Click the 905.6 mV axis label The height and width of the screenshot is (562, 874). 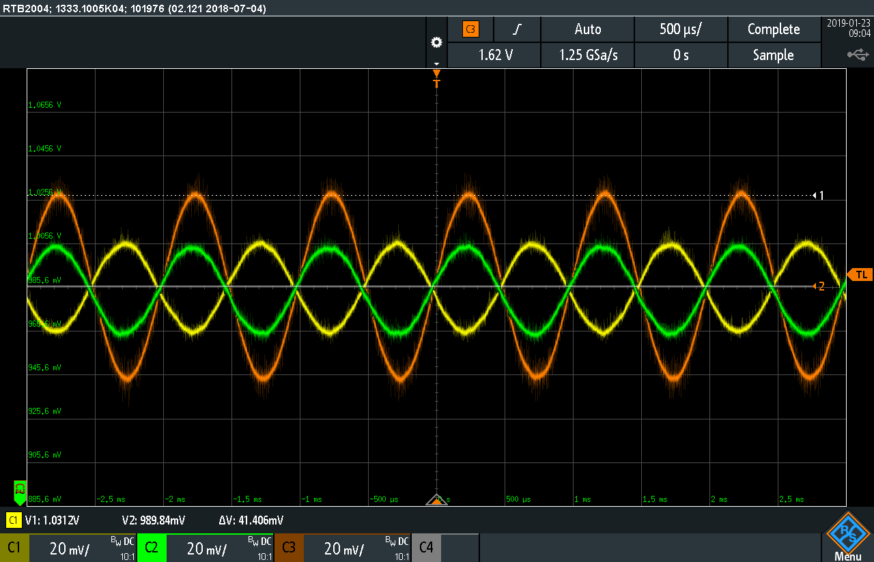(x=44, y=455)
